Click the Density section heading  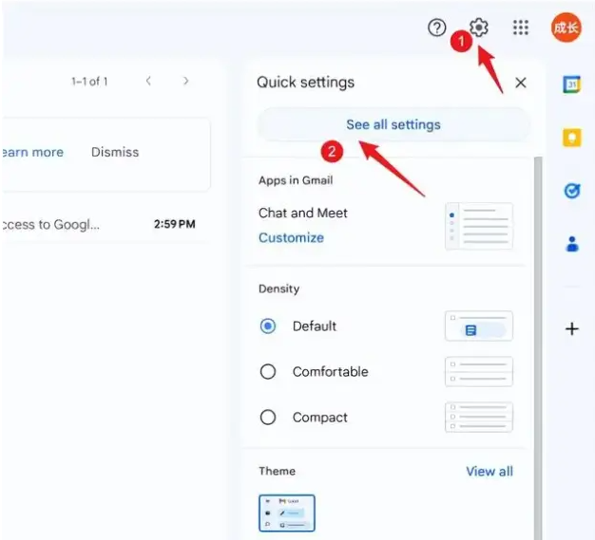tap(278, 289)
